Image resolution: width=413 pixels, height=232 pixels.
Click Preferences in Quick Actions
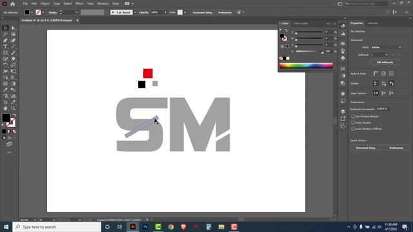pos(396,148)
